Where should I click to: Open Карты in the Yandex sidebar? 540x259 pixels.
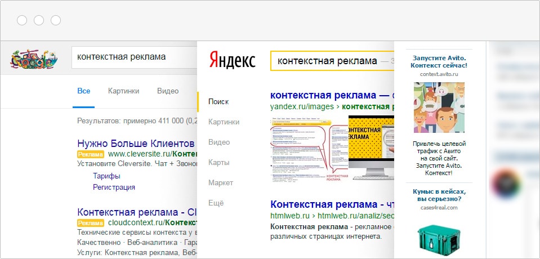(218, 163)
